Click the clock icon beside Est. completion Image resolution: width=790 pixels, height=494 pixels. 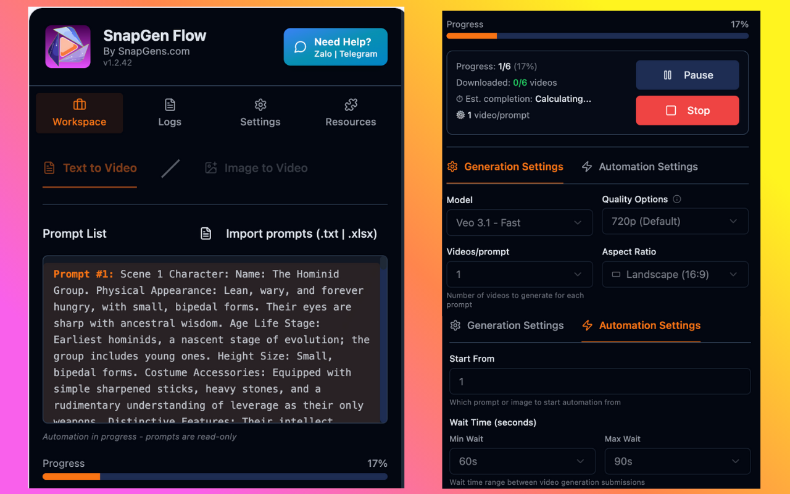click(459, 99)
